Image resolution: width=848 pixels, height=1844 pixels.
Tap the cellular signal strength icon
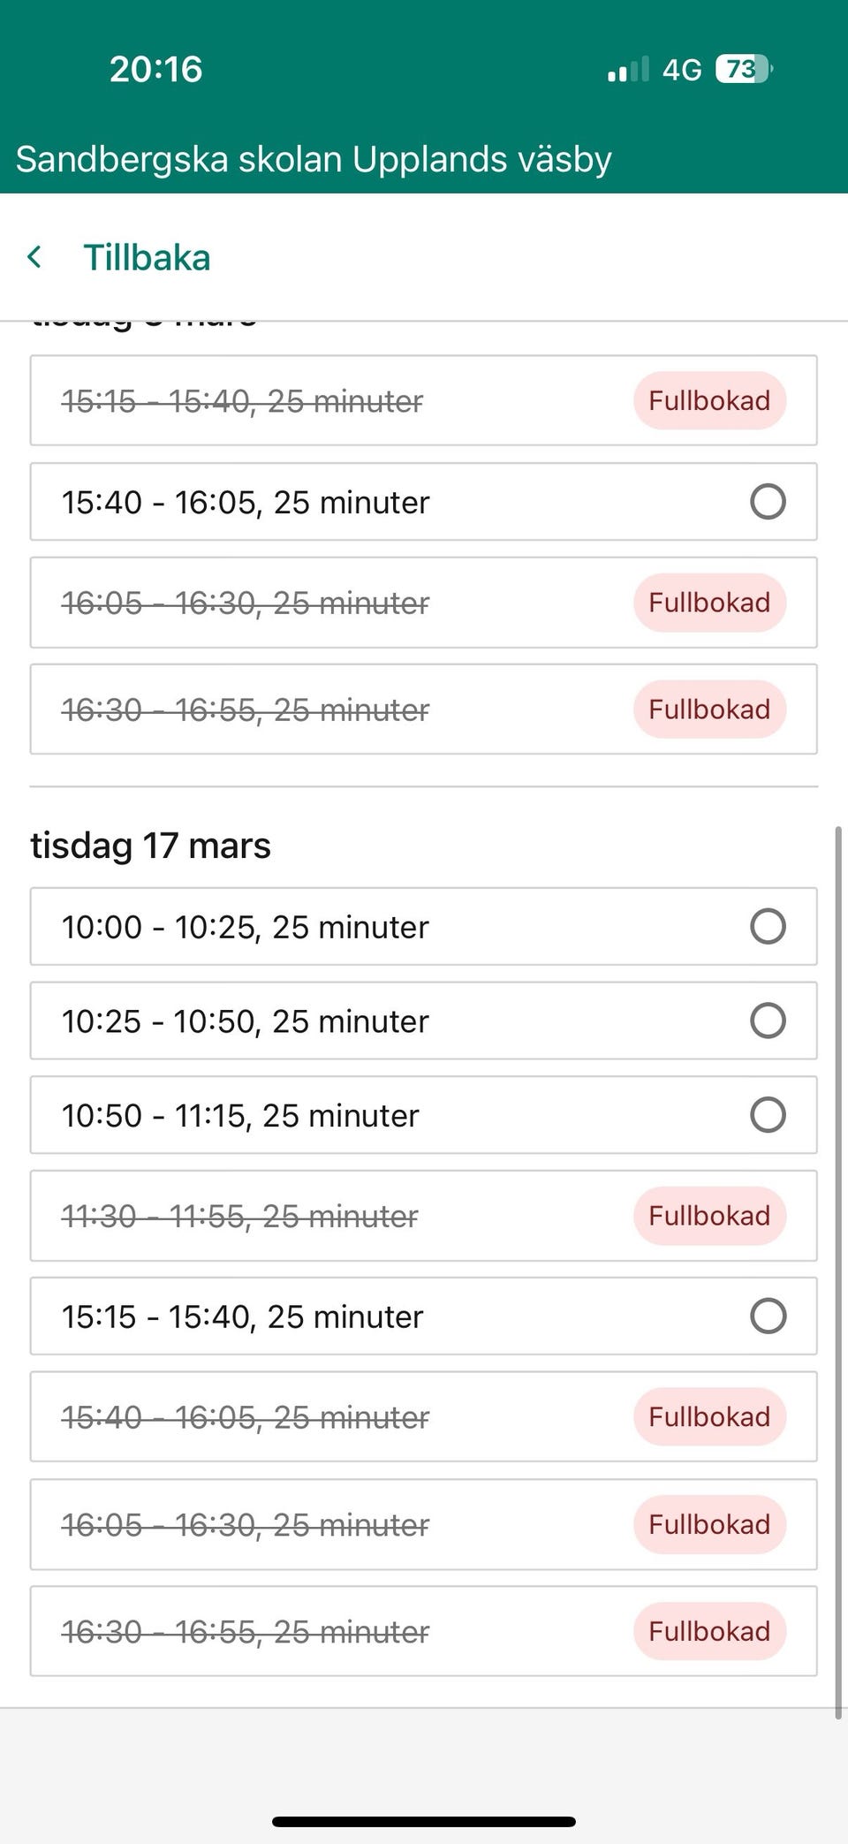(628, 70)
